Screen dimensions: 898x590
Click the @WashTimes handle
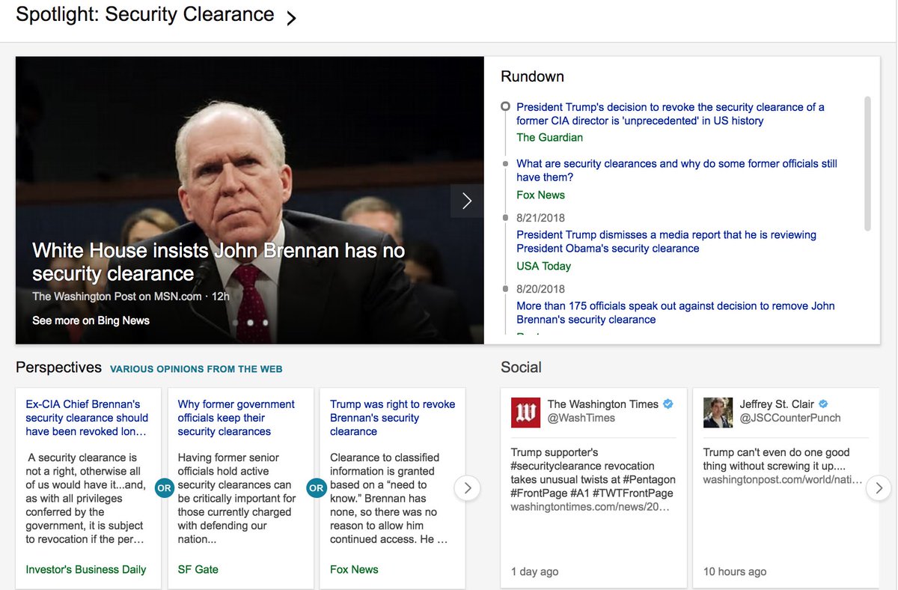pos(581,419)
